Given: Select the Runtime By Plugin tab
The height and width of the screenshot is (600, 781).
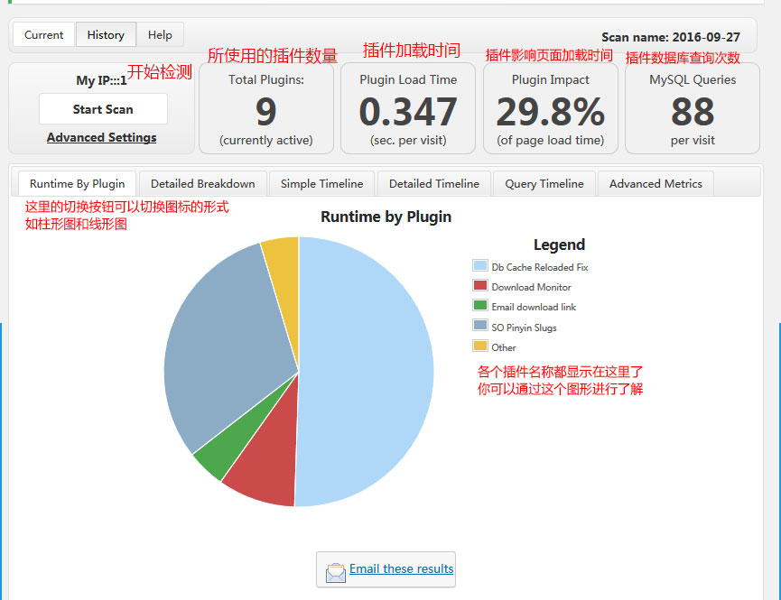Looking at the screenshot, I should [76, 182].
